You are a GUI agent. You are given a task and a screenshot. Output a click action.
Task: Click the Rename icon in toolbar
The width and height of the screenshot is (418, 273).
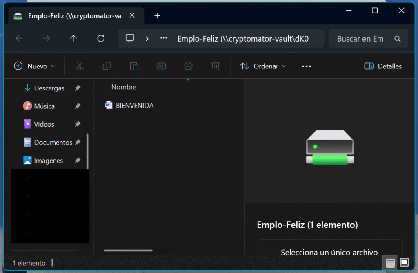tap(161, 66)
